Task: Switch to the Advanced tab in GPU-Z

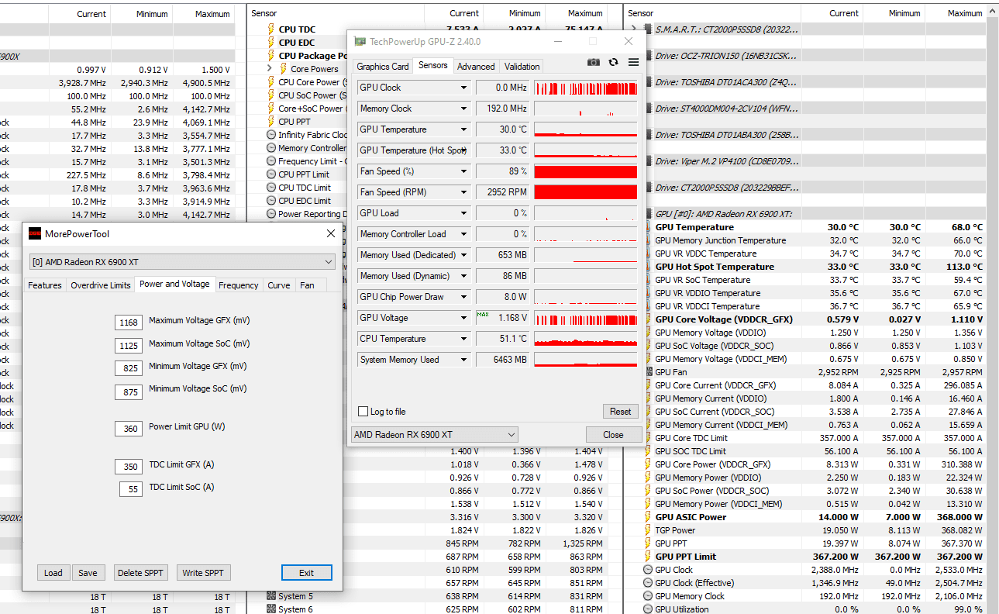Action: 476,67
